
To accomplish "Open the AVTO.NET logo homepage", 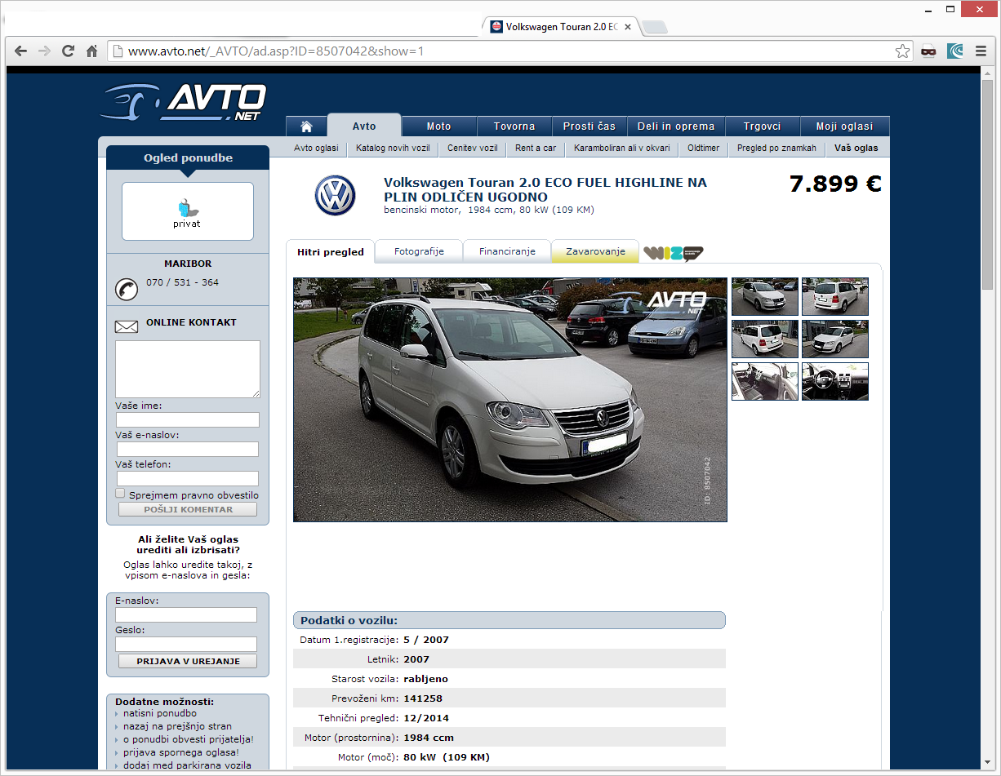I will point(184,102).
